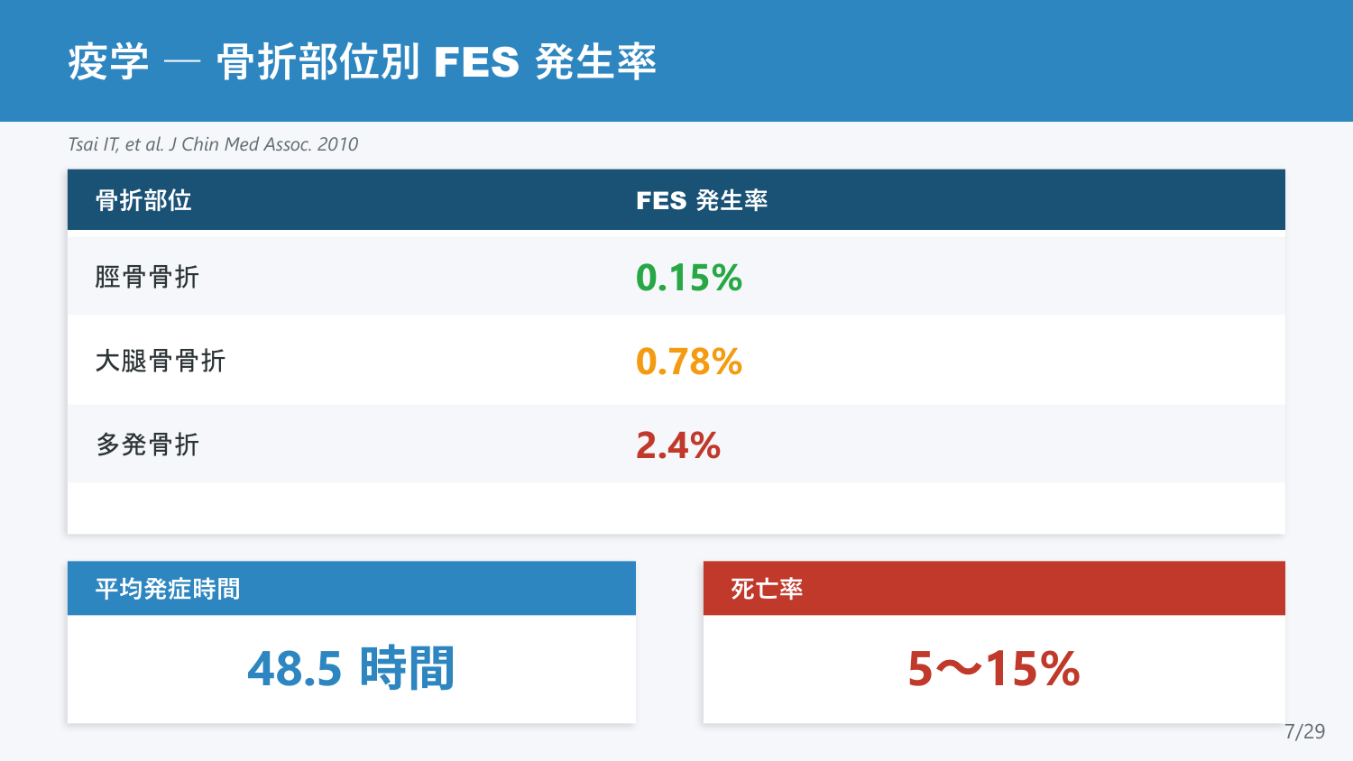
Task: Click the FES 発生率 column header
Action: (702, 200)
